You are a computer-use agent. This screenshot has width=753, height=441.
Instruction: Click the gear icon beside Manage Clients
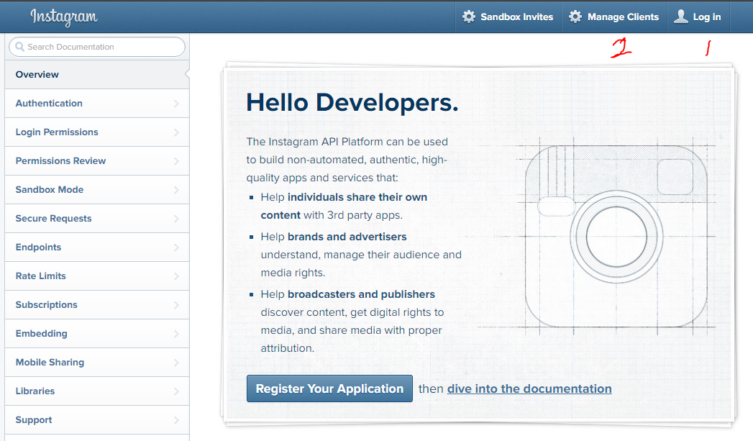coord(575,17)
